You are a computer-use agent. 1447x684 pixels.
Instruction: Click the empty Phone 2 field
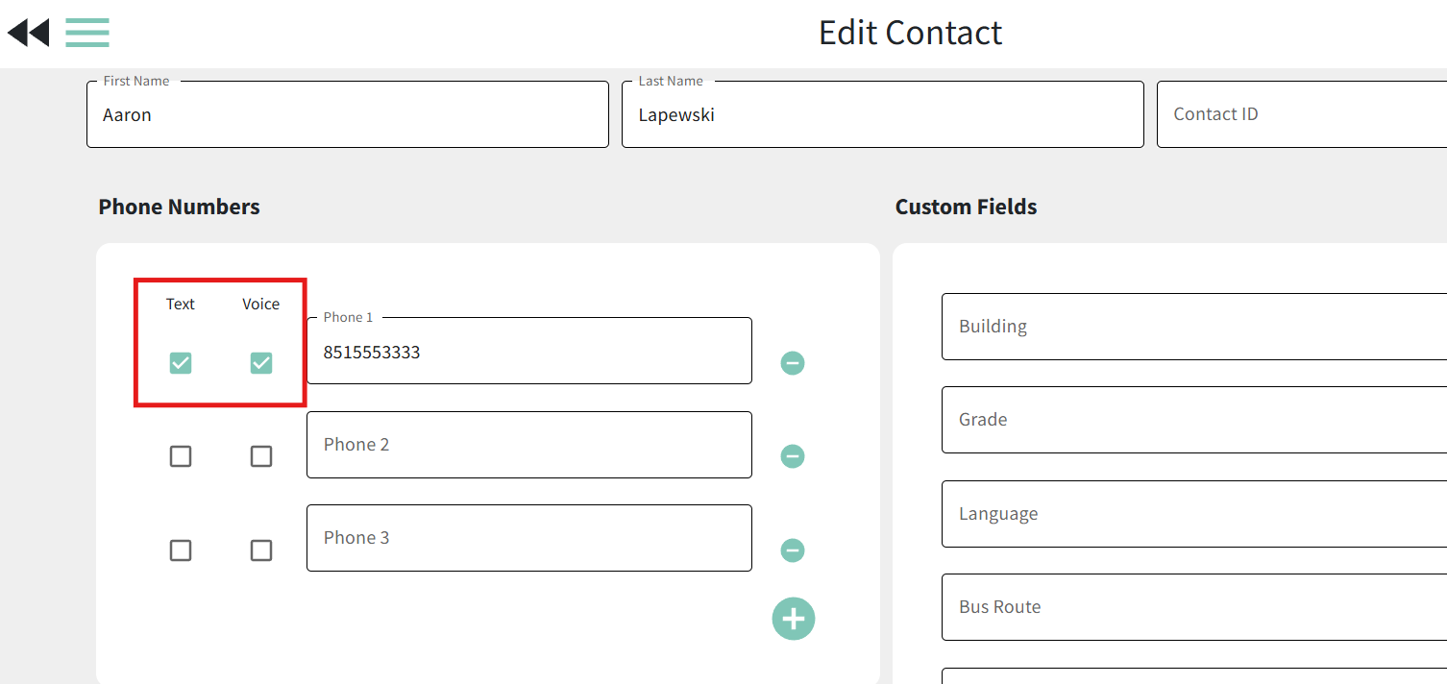tap(528, 445)
